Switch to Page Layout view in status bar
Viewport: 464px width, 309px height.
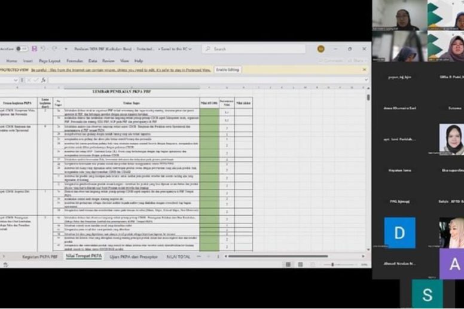tap(300, 264)
